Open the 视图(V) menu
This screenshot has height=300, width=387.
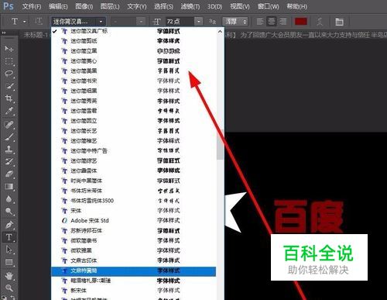[x=240, y=6]
